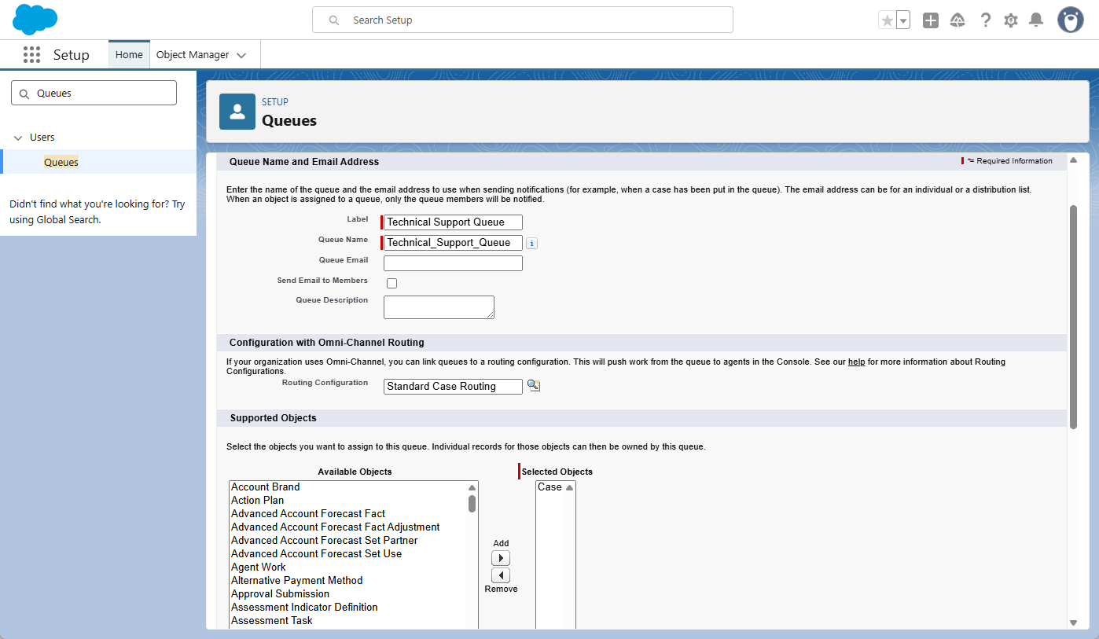The width and height of the screenshot is (1099, 639).
Task: Click the user profile avatar
Action: [x=1070, y=20]
